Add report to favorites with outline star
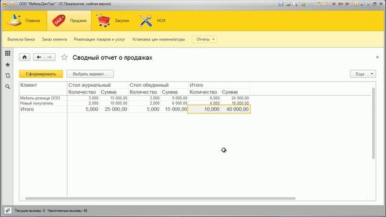 65,57
